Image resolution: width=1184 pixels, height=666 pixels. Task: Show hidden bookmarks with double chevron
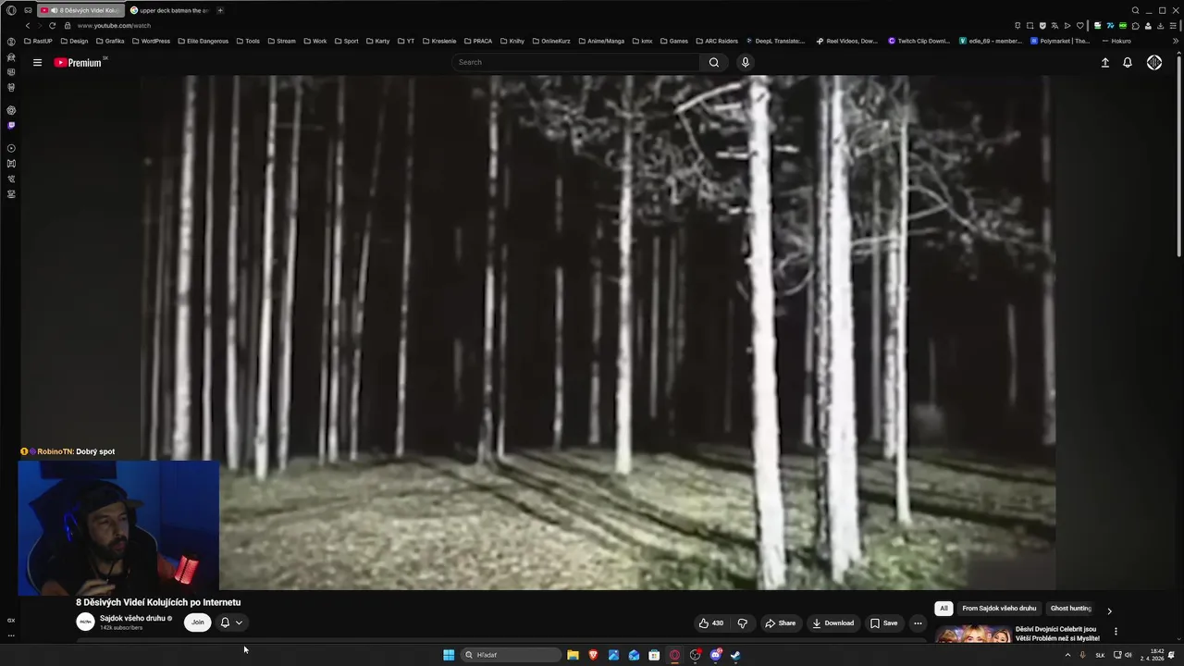pos(1177,41)
